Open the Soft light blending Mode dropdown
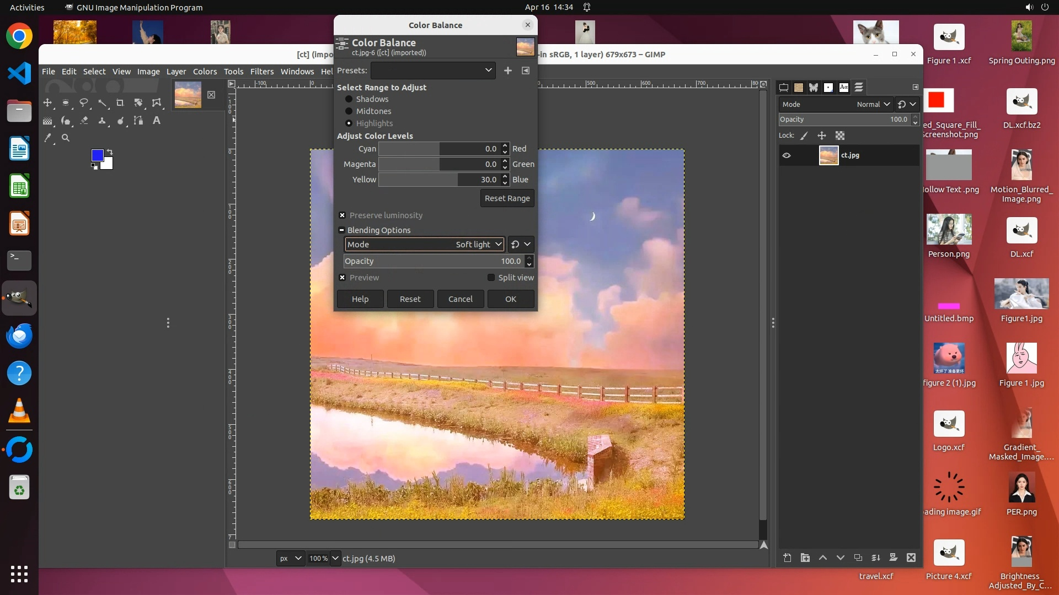This screenshot has height=595, width=1059. 424,245
